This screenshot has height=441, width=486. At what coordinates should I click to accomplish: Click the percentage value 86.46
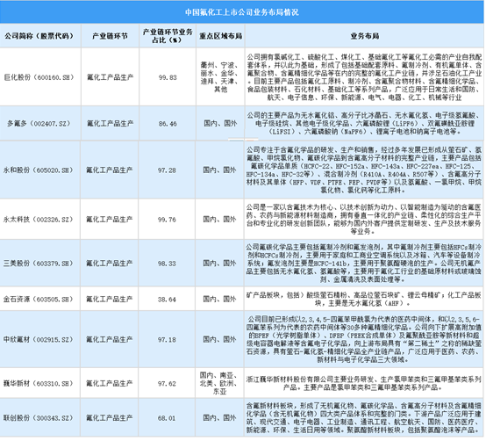(x=168, y=124)
